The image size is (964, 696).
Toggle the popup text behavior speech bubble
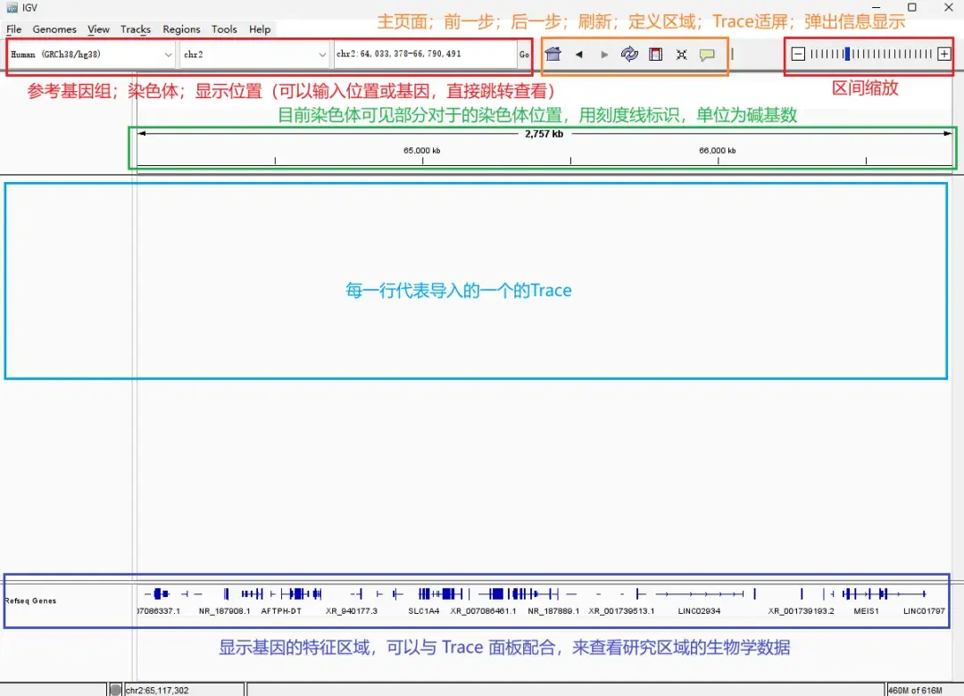point(707,54)
